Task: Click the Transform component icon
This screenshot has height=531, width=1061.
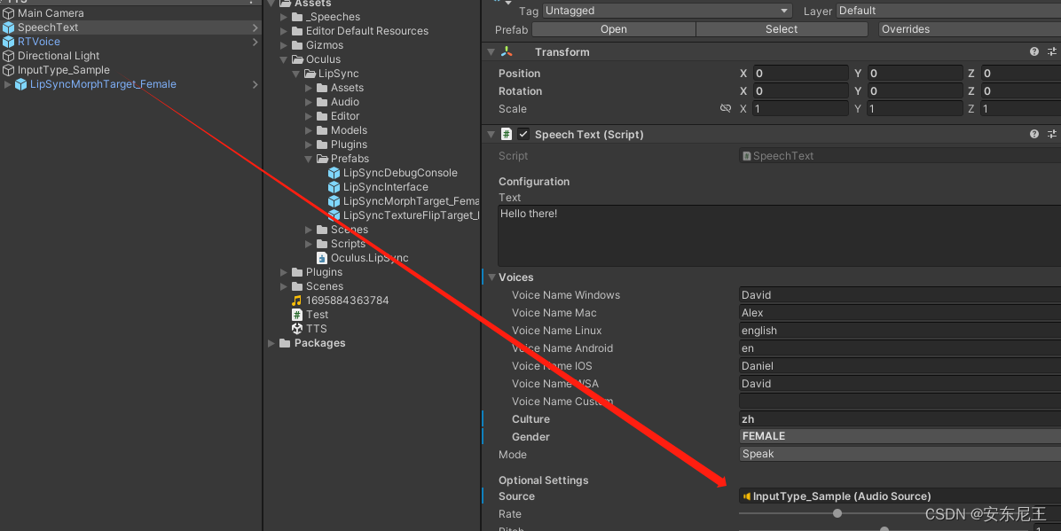Action: click(x=507, y=52)
